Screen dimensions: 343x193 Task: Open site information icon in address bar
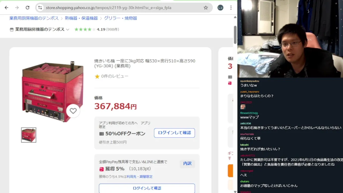[40, 8]
